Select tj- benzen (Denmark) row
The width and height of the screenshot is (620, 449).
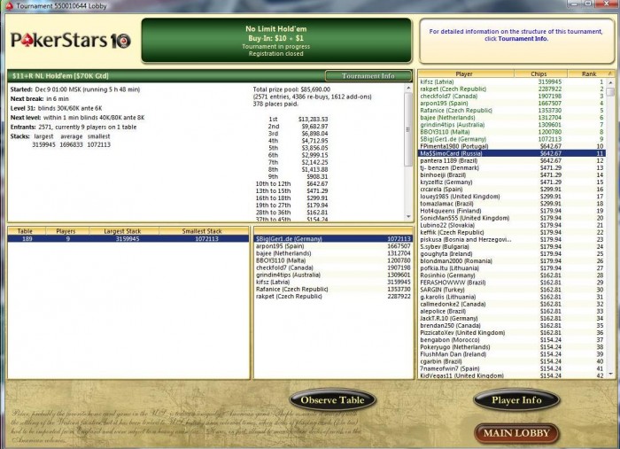pos(512,167)
